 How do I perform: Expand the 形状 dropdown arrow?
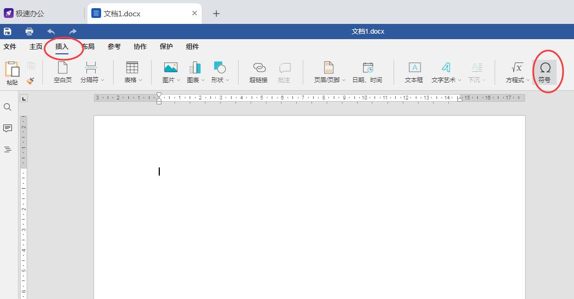pyautogui.click(x=227, y=80)
